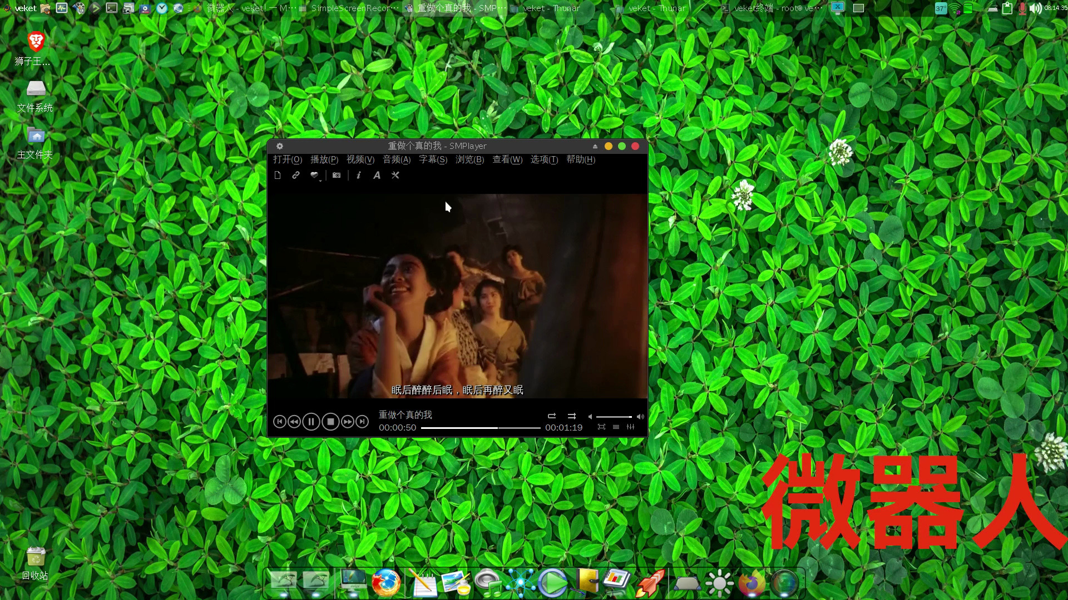1068x600 pixels.
Task: Open clock app icon in top panel
Action: [162, 8]
